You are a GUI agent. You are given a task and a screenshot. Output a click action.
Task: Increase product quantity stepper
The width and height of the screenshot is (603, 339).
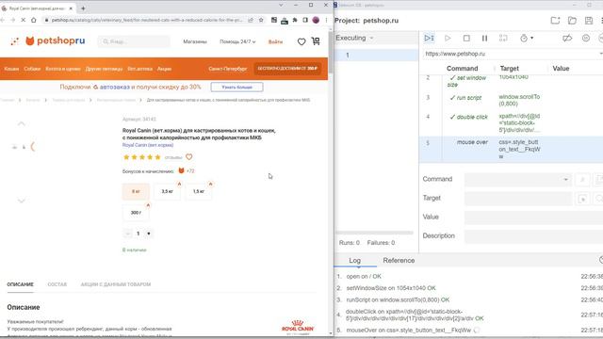[149, 234]
